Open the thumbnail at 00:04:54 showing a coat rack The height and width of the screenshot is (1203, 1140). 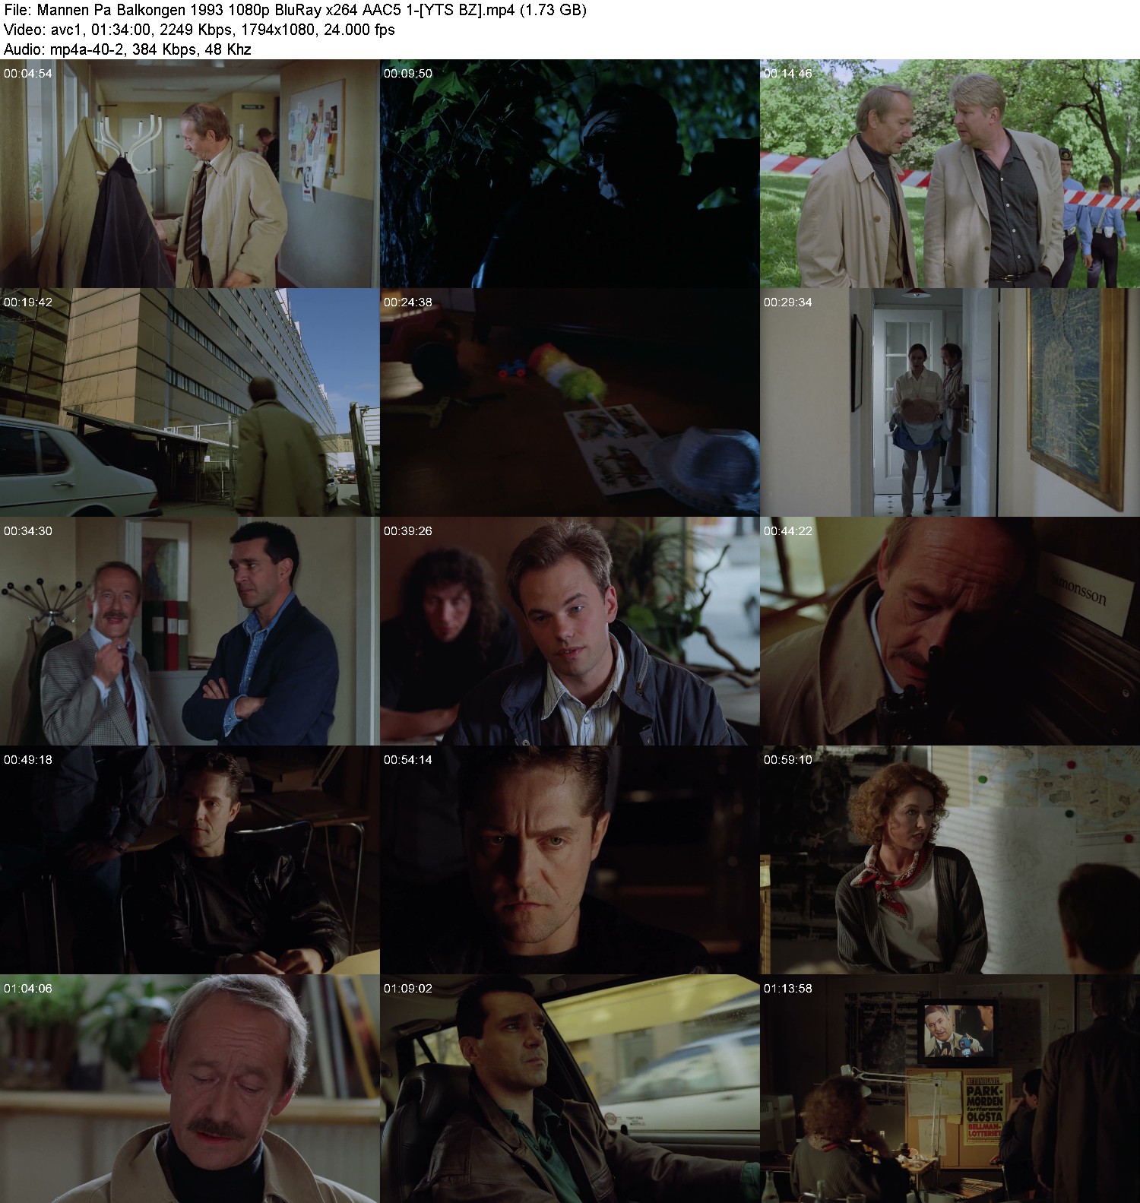(x=190, y=173)
